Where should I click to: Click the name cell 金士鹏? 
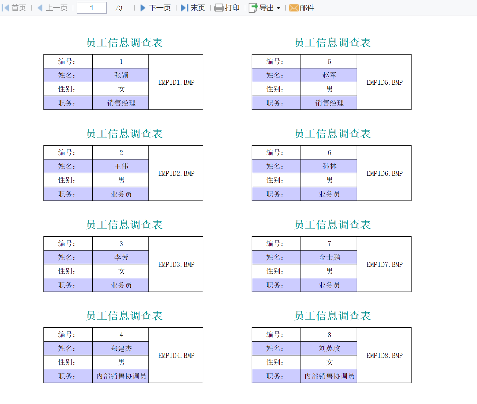point(329,257)
